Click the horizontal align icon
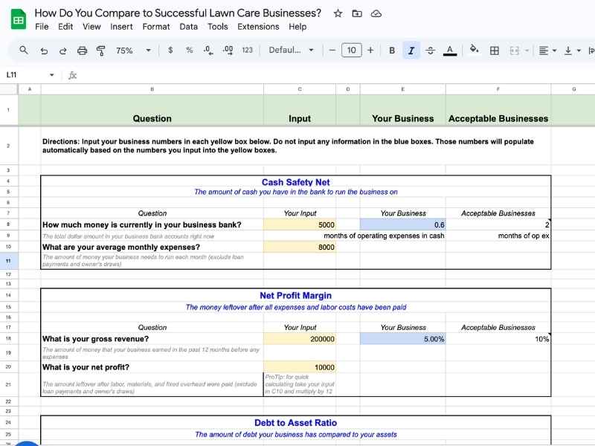 click(x=544, y=51)
